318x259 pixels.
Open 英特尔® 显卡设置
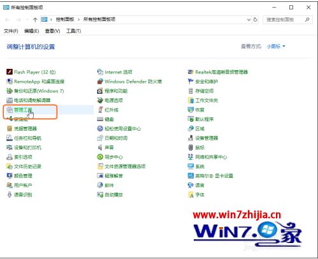coord(210,175)
